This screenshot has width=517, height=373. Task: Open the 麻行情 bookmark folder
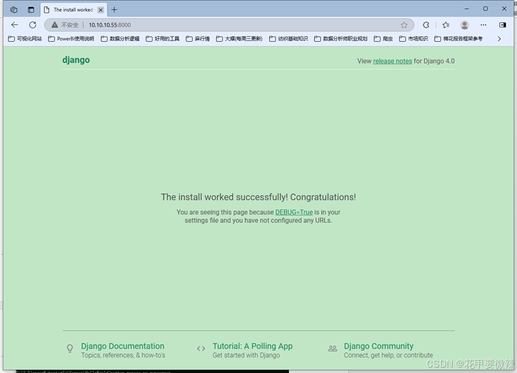click(198, 39)
